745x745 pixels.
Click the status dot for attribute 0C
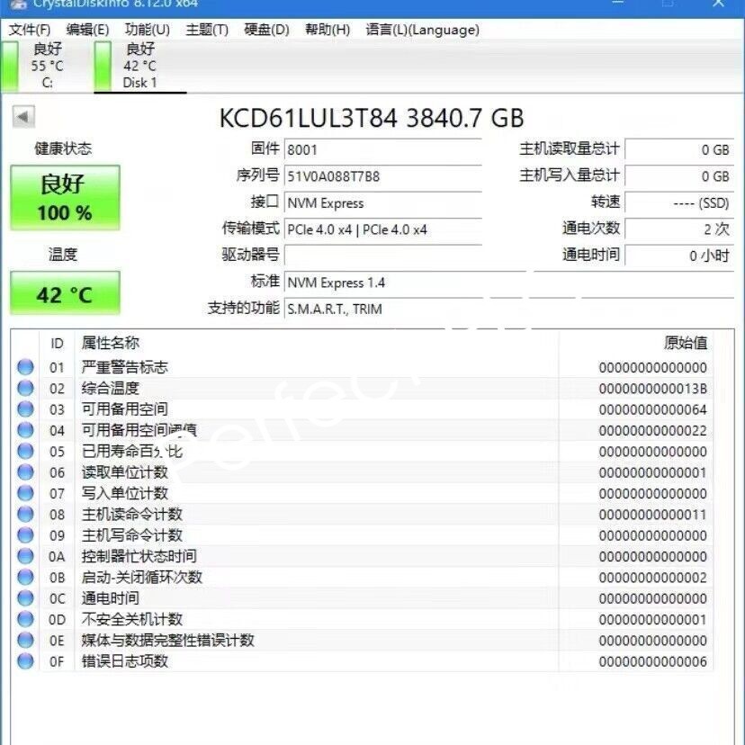tap(26, 598)
